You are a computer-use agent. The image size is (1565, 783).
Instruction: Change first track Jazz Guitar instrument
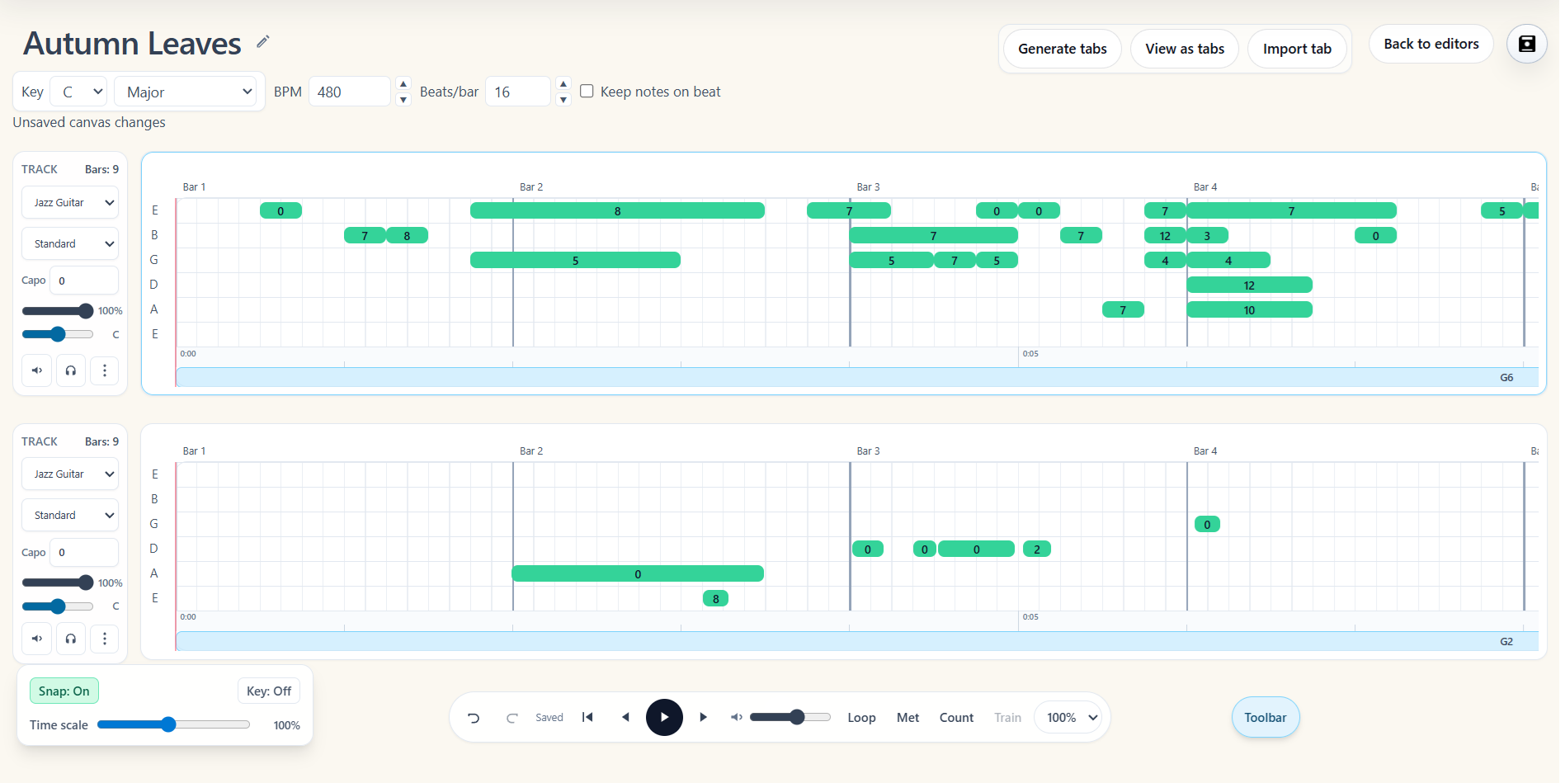click(x=70, y=203)
